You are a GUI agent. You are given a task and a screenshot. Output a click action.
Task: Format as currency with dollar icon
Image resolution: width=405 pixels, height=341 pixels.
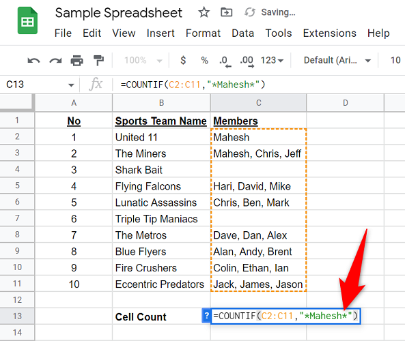tap(183, 61)
